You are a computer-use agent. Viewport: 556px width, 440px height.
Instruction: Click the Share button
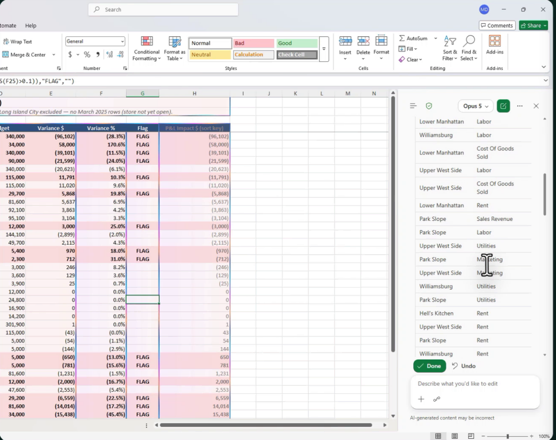[533, 25]
